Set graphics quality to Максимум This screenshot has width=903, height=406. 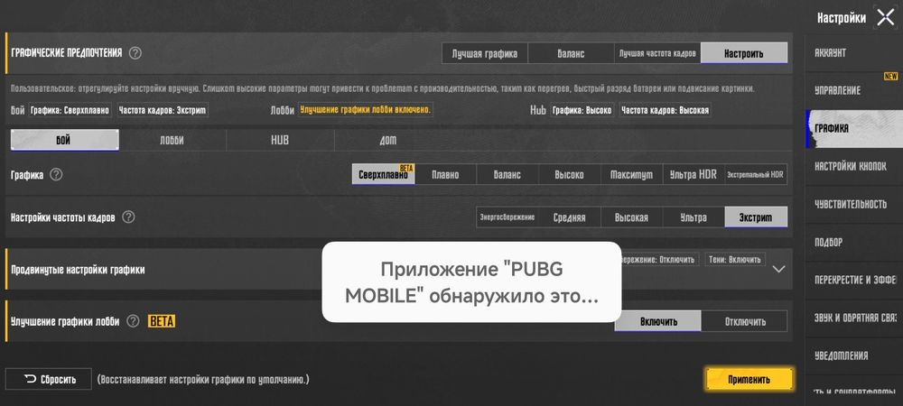click(632, 175)
